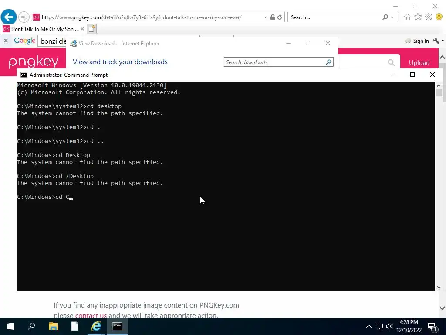Click the Google toolbar search box

pos(53,41)
